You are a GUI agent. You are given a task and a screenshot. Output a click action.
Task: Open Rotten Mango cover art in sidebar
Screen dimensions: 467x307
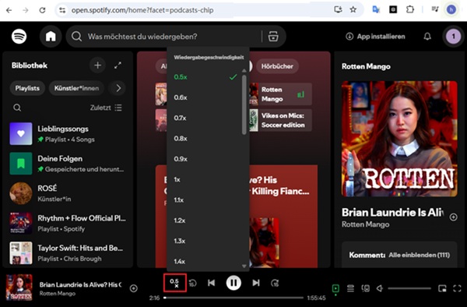click(x=399, y=139)
